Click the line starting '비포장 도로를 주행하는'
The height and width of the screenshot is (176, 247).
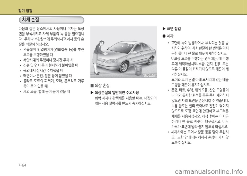(200, 59)
